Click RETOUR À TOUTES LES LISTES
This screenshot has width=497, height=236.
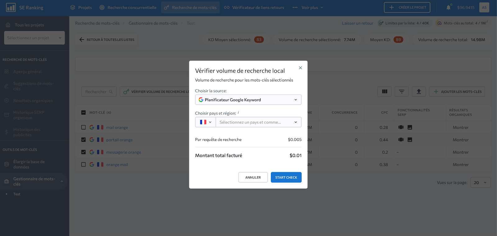(x=107, y=40)
